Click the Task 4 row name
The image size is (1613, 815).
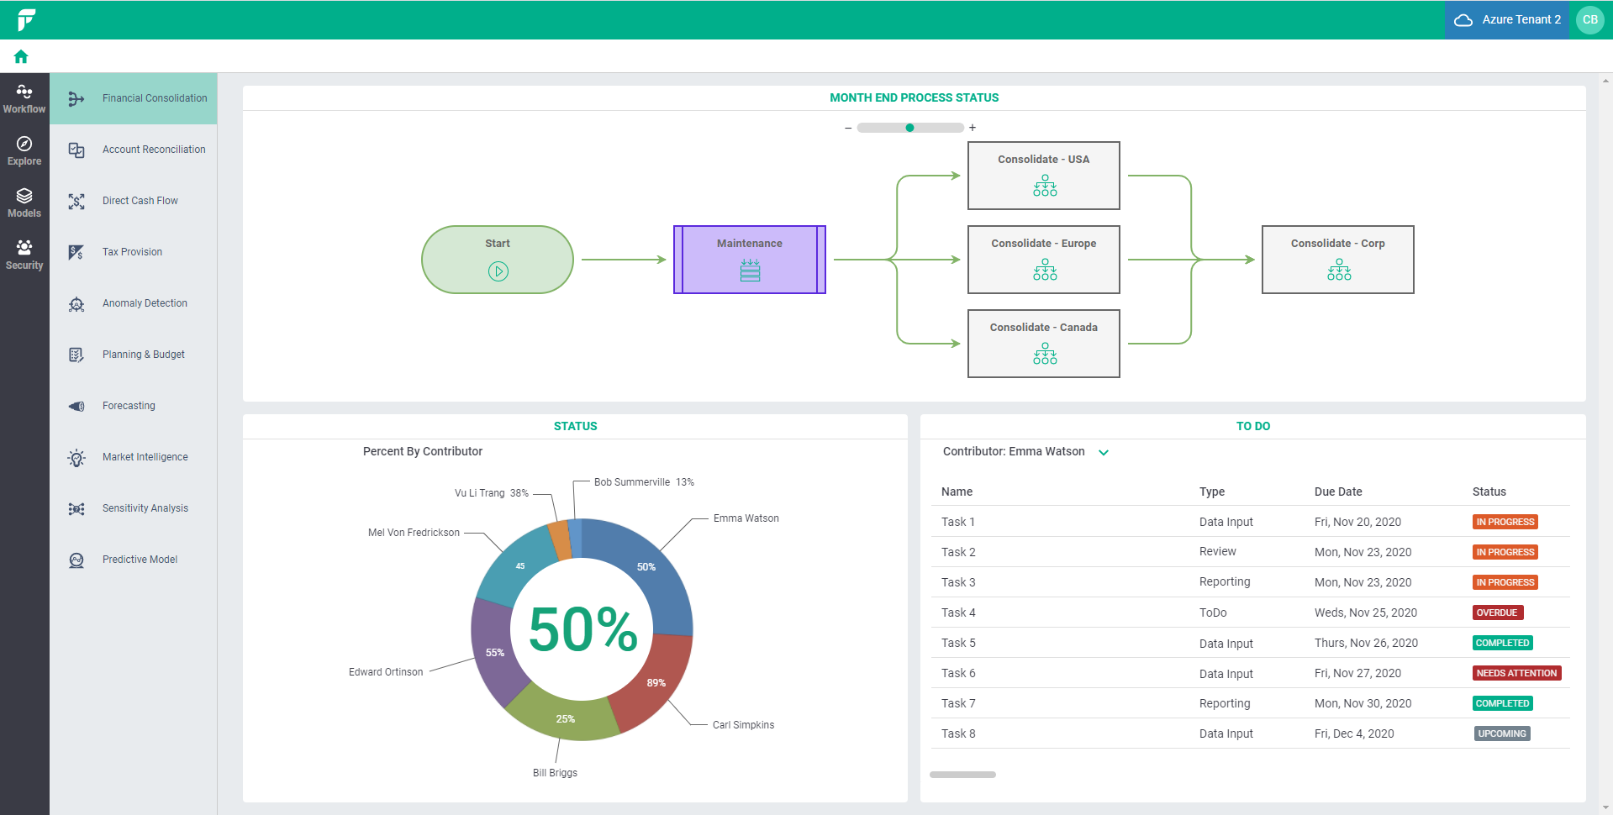coord(958,613)
